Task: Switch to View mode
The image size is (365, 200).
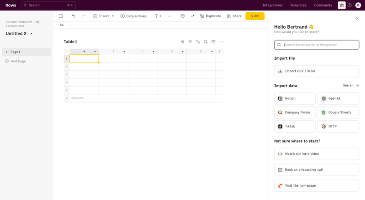Action: [x=255, y=16]
